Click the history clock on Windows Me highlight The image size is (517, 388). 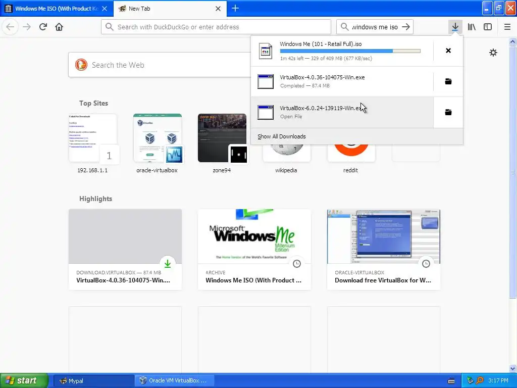297,263
